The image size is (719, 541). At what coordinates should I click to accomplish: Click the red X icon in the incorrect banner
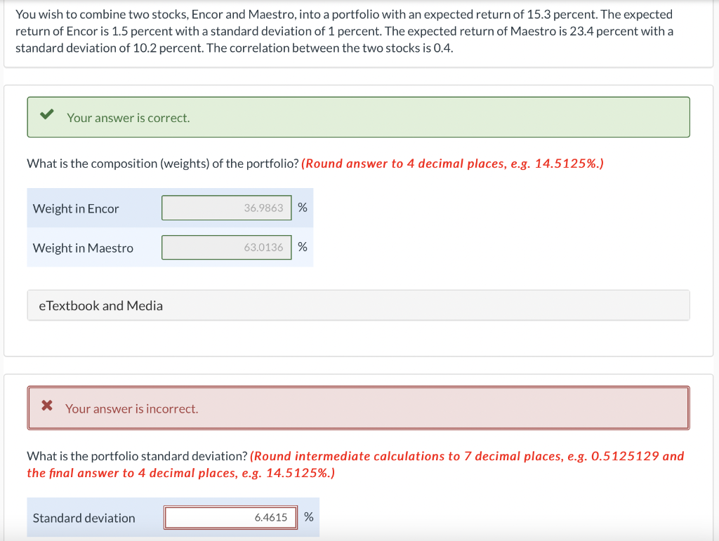pos(46,404)
